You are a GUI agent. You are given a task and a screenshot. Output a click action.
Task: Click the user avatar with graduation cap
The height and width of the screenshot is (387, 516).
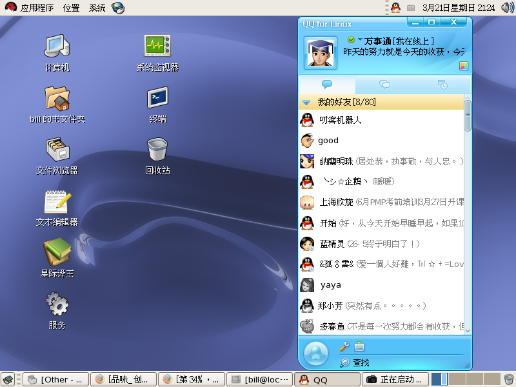tap(320, 53)
